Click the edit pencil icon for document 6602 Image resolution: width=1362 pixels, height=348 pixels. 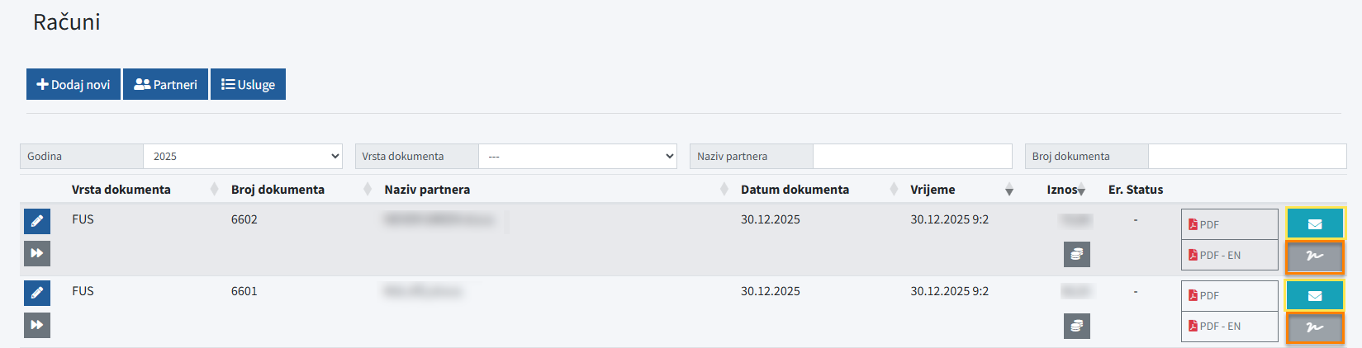point(37,221)
